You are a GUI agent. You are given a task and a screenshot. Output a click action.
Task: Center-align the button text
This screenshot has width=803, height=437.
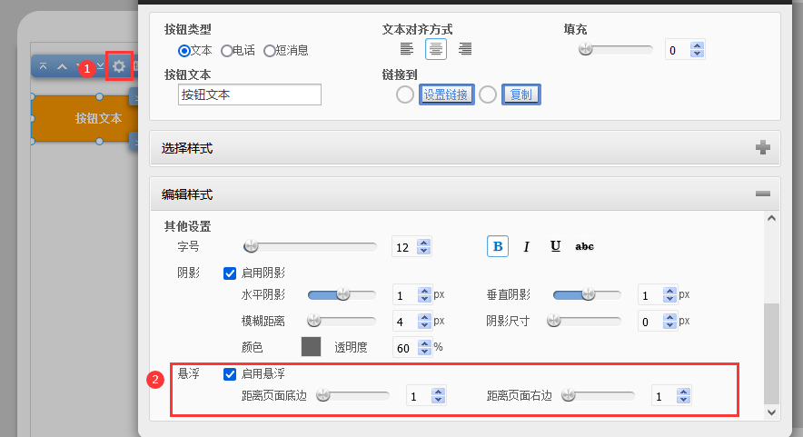coord(436,49)
